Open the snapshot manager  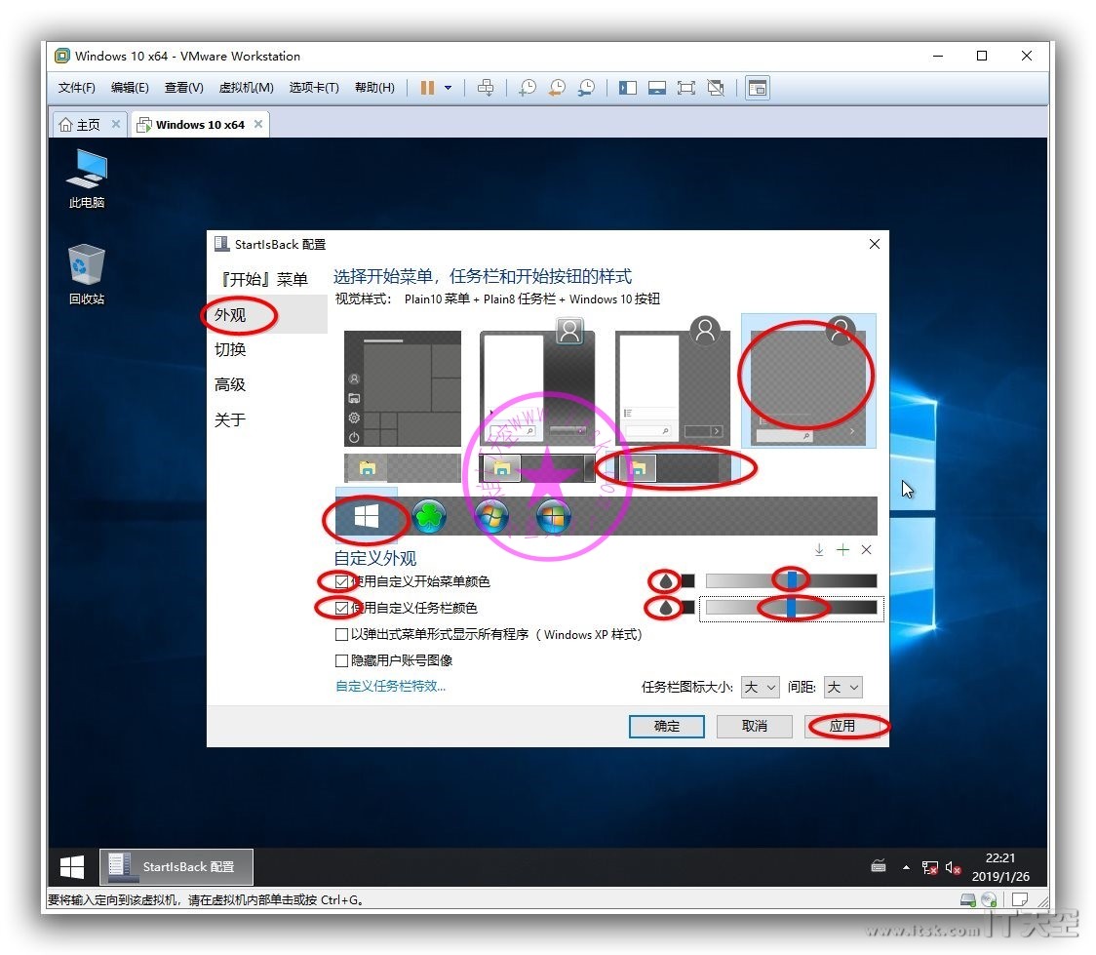(586, 88)
